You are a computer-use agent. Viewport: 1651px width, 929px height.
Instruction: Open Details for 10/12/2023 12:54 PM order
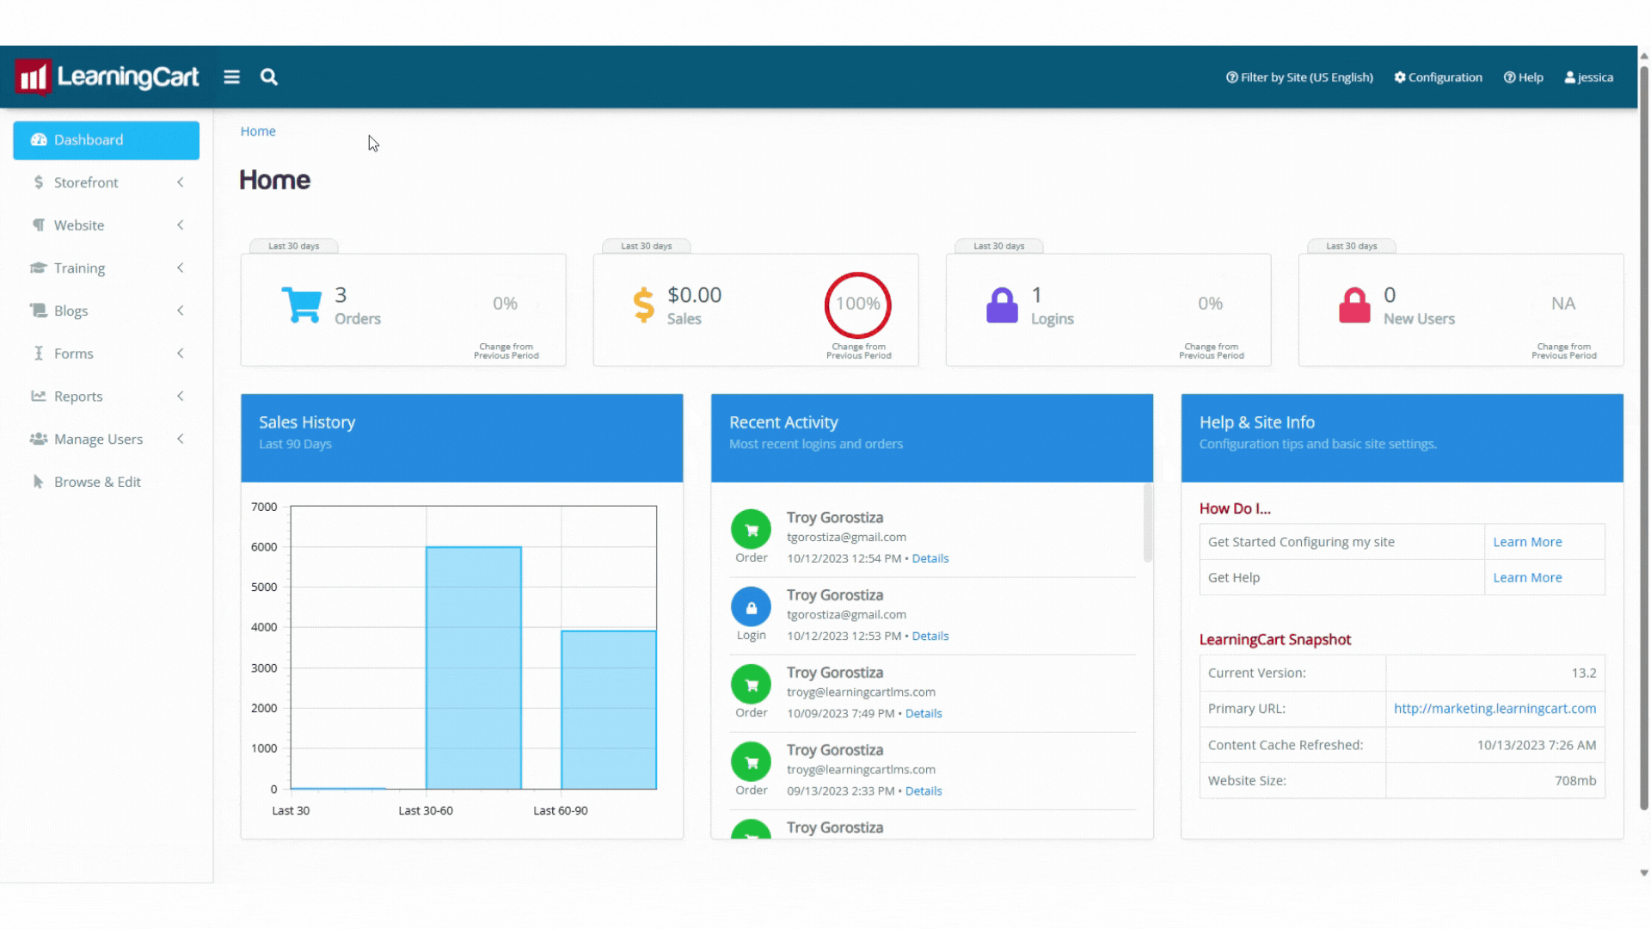(930, 558)
